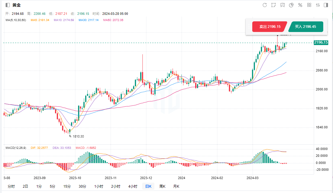Open the four-square grid layout icon
Image resolution: width=333 pixels, height=193 pixels.
(309, 5)
